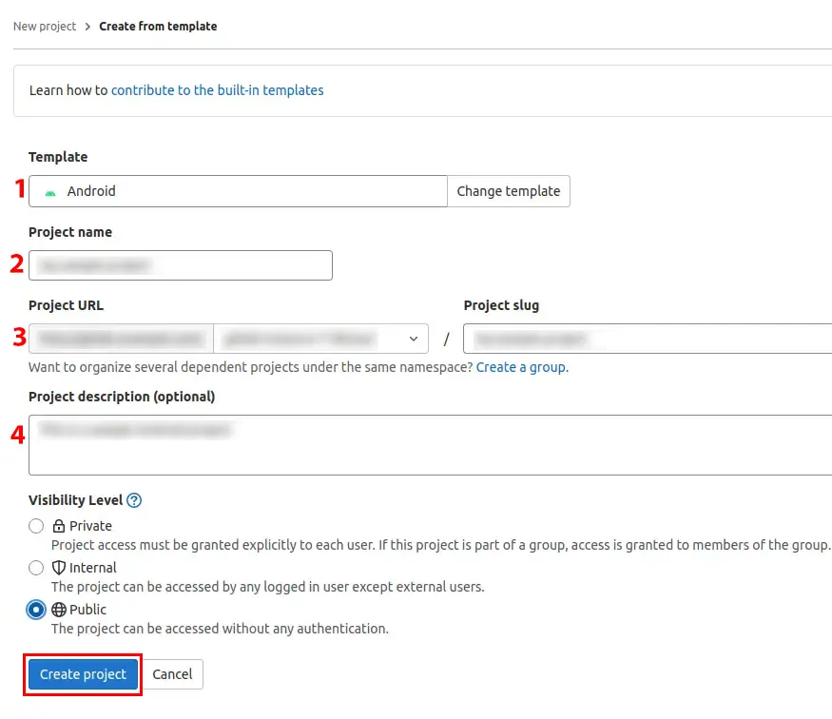Image resolution: width=832 pixels, height=719 pixels.
Task: Click the Internal shield icon
Action: (x=59, y=568)
